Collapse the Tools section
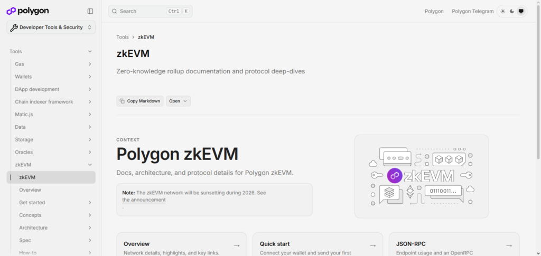Image resolution: width=541 pixels, height=256 pixels. 90,51
